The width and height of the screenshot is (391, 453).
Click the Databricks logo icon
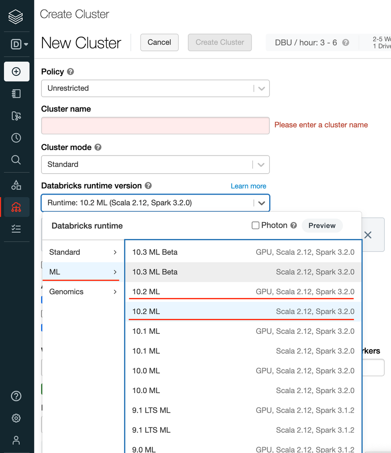16,17
